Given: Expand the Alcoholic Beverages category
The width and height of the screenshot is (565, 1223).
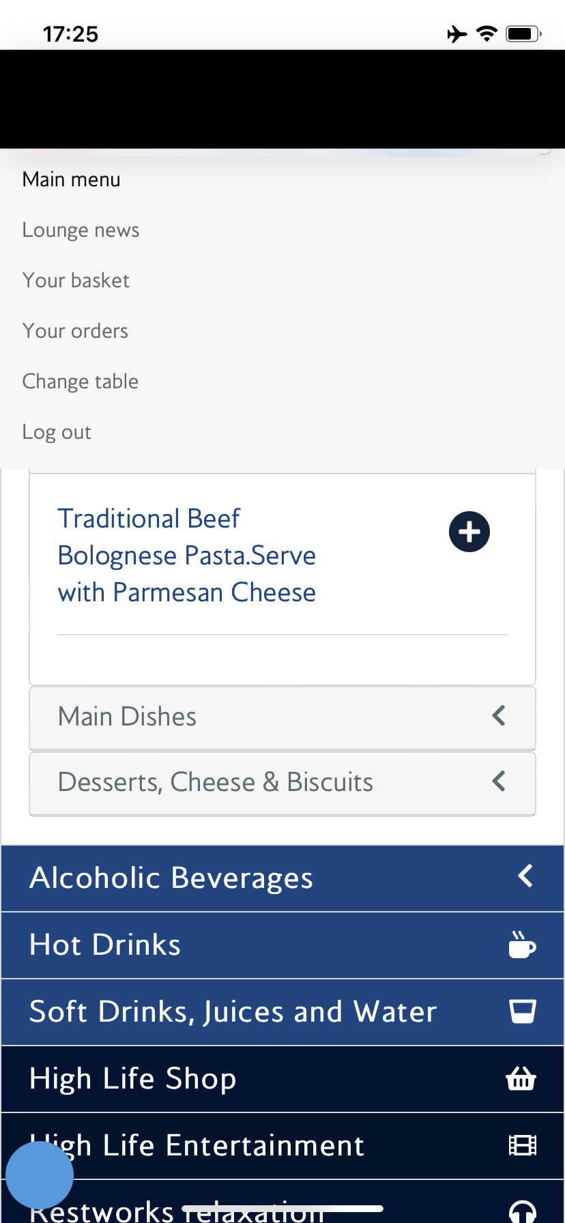Looking at the screenshot, I should (282, 878).
